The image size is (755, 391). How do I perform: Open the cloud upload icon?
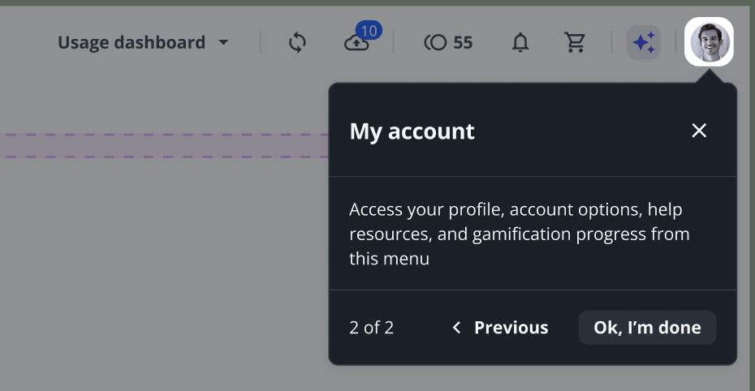point(356,44)
